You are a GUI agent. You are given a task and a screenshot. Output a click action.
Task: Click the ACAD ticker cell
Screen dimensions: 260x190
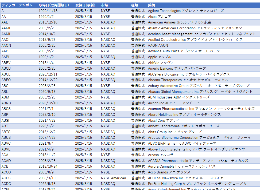point(6,161)
